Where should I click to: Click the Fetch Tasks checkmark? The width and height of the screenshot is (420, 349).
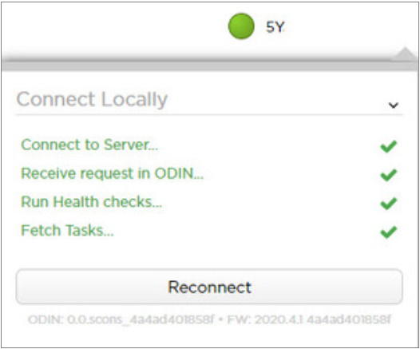pos(388,232)
